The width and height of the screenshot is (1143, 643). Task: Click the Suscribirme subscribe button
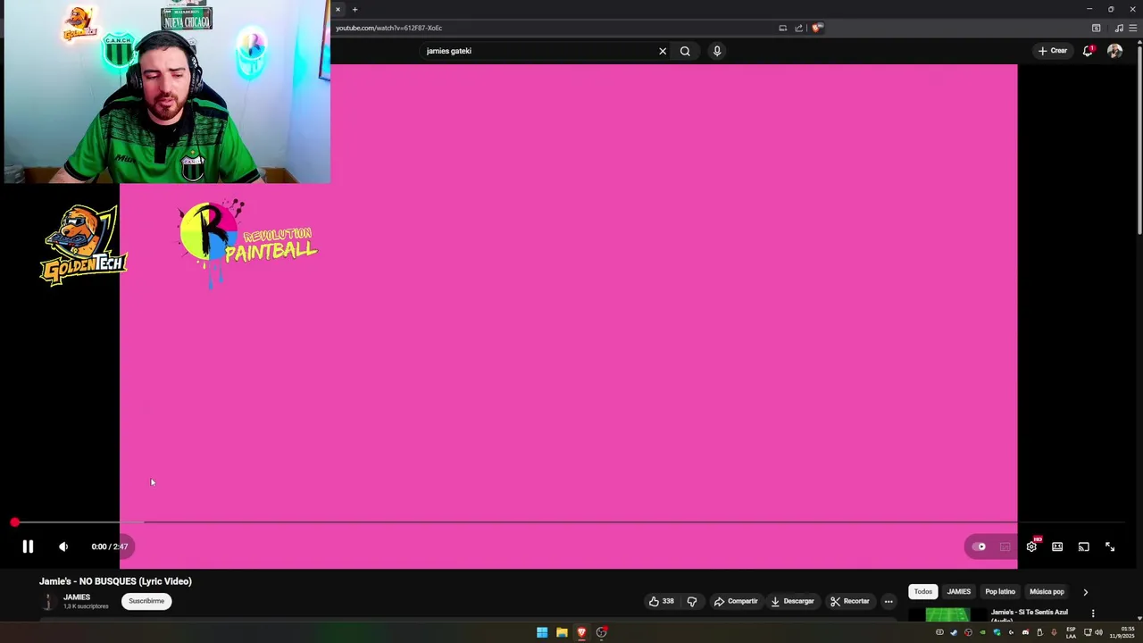146,601
